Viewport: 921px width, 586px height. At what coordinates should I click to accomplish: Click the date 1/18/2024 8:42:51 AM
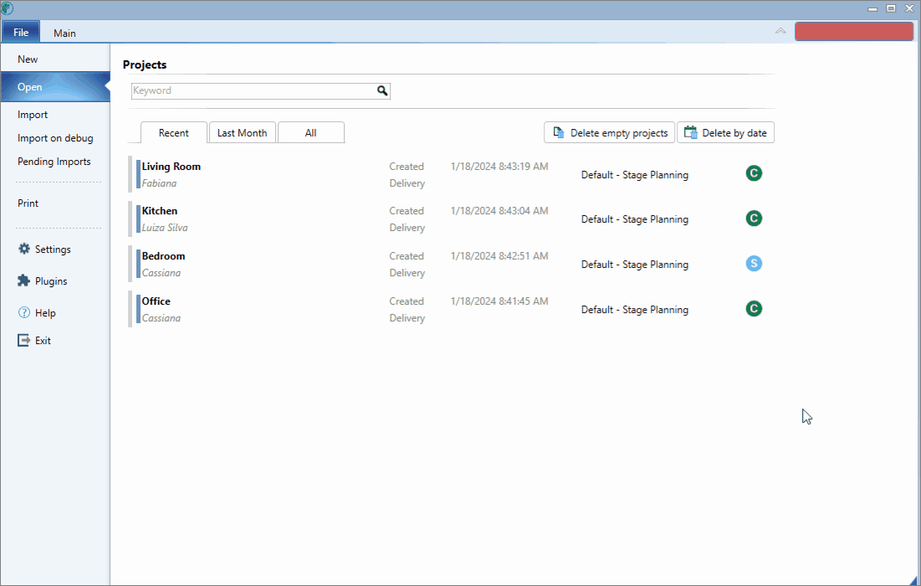[499, 255]
